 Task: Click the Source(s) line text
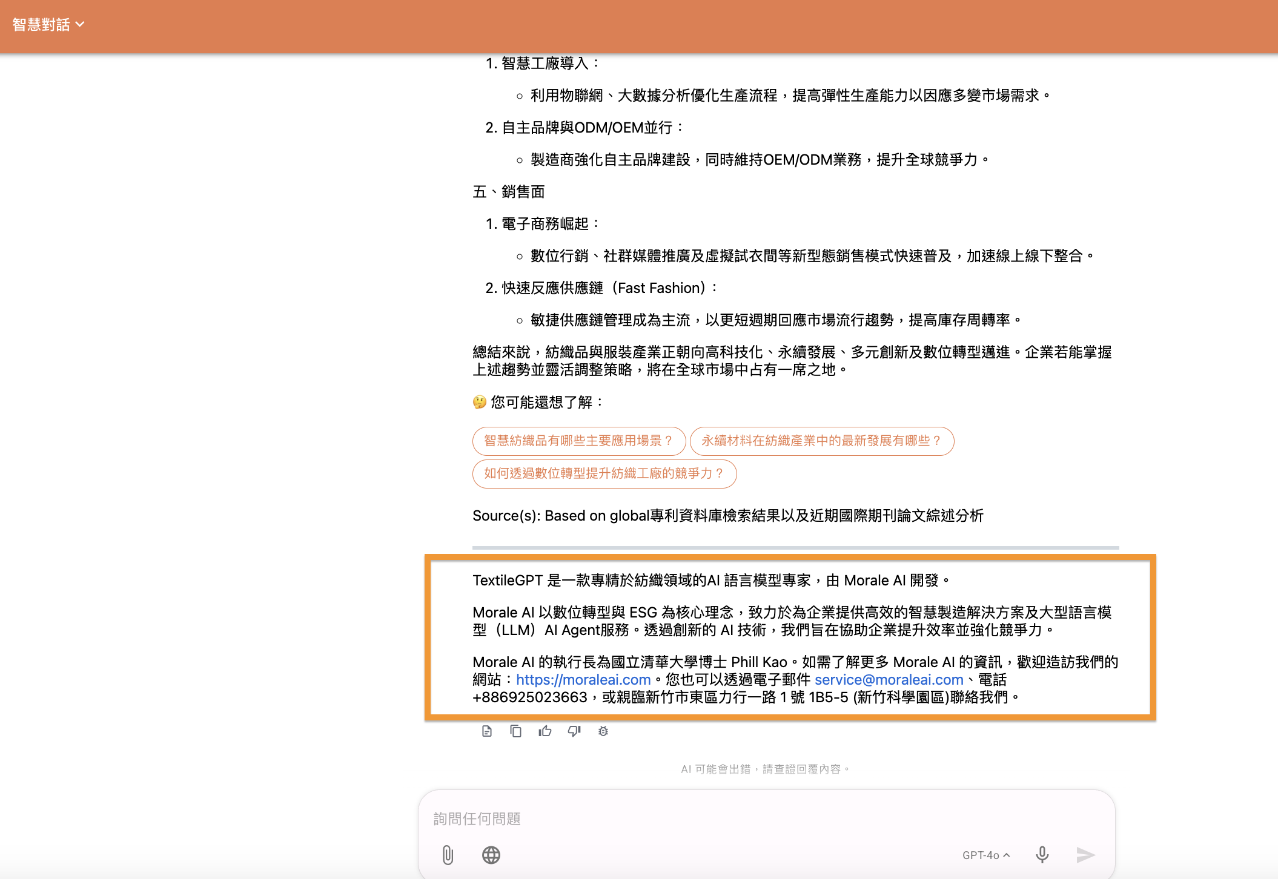tap(727, 516)
